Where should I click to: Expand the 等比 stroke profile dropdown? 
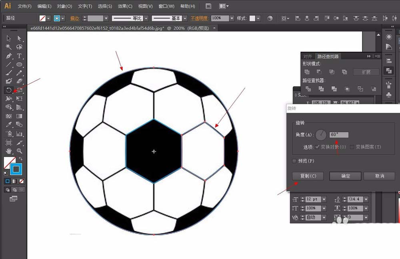point(146,18)
